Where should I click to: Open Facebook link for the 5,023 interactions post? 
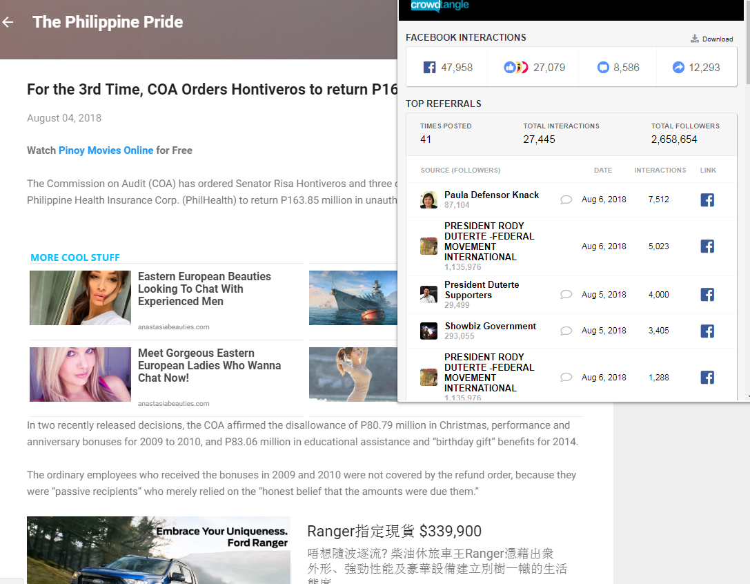(707, 246)
